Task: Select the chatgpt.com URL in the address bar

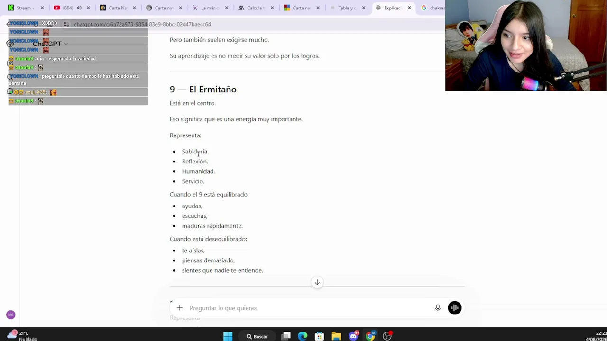Action: click(x=142, y=24)
